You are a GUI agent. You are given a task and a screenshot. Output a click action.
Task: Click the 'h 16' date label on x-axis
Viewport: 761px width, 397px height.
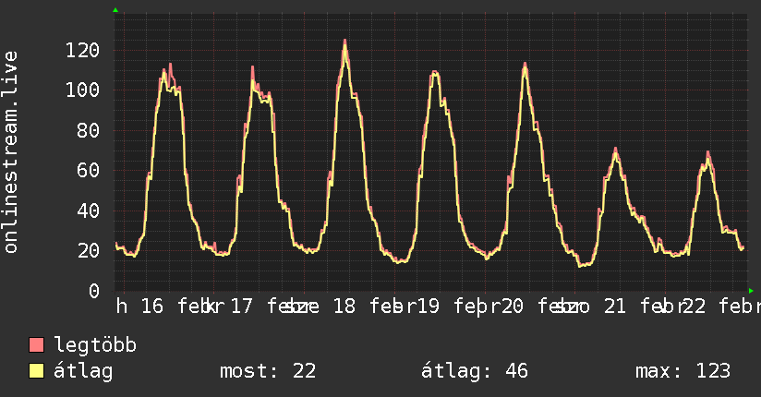pos(139,307)
